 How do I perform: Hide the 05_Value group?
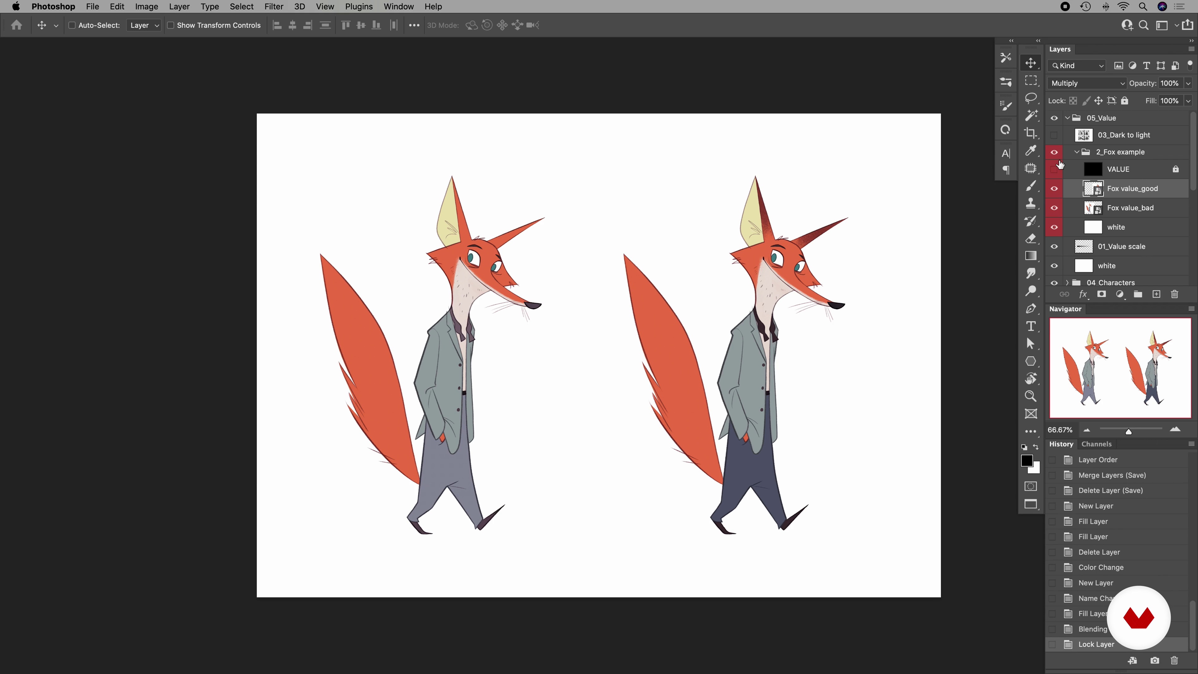[1054, 118]
